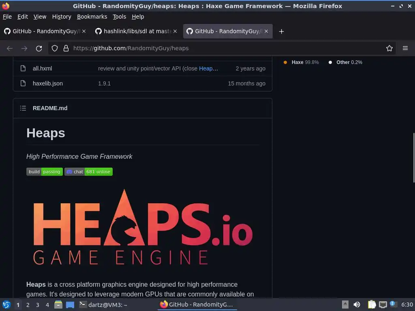Open the review and unity point/vector commit
This screenshot has height=311, width=415.
[x=148, y=68]
